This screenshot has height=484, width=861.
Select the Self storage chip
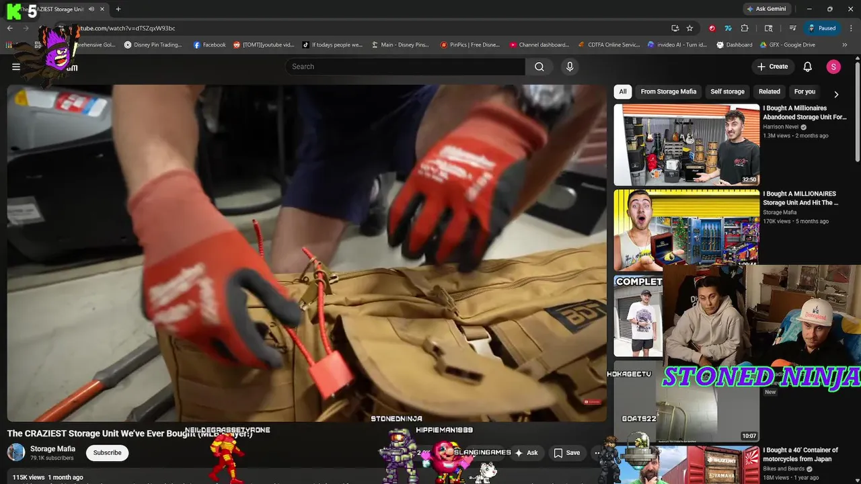(x=727, y=91)
